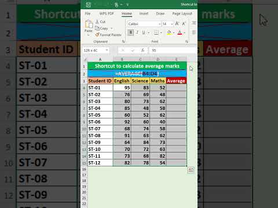Select column C header
The image size is (278, 208).
point(140,60)
